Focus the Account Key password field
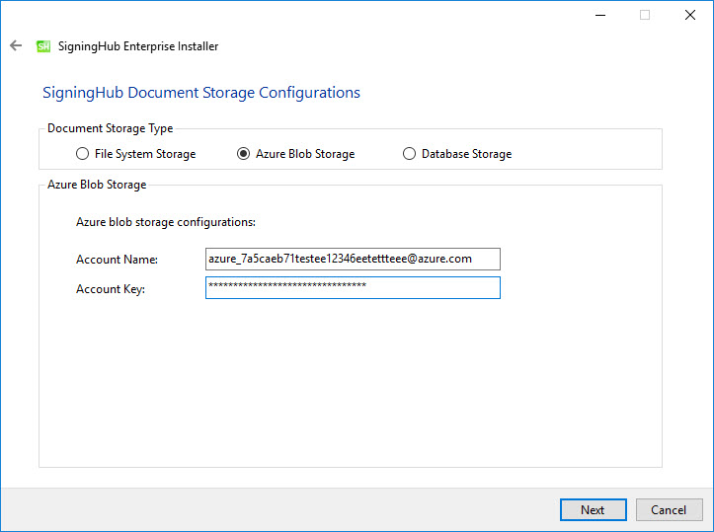Image resolution: width=714 pixels, height=532 pixels. 353,287
